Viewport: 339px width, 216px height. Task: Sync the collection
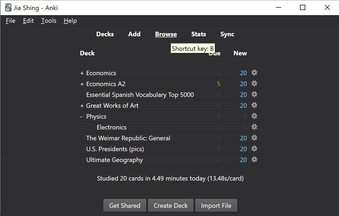227,34
